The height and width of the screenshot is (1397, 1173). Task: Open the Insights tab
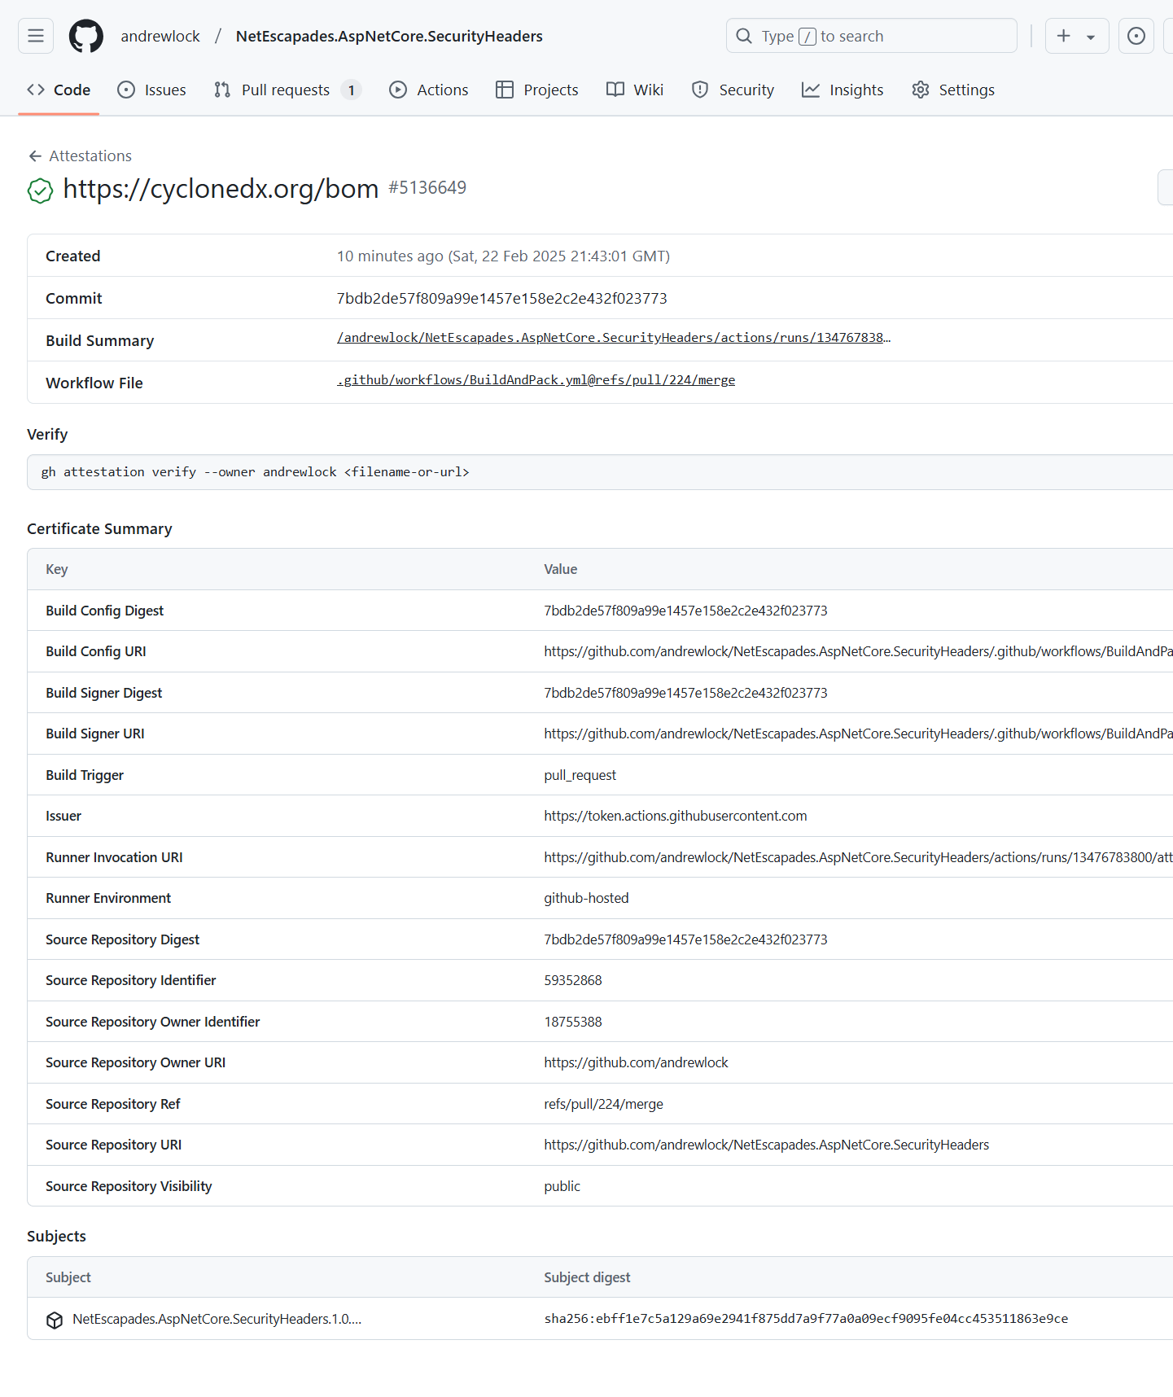843,90
